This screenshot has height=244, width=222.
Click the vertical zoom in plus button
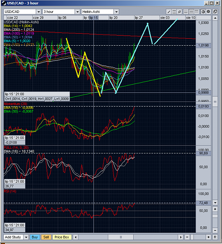[x=215, y=209]
